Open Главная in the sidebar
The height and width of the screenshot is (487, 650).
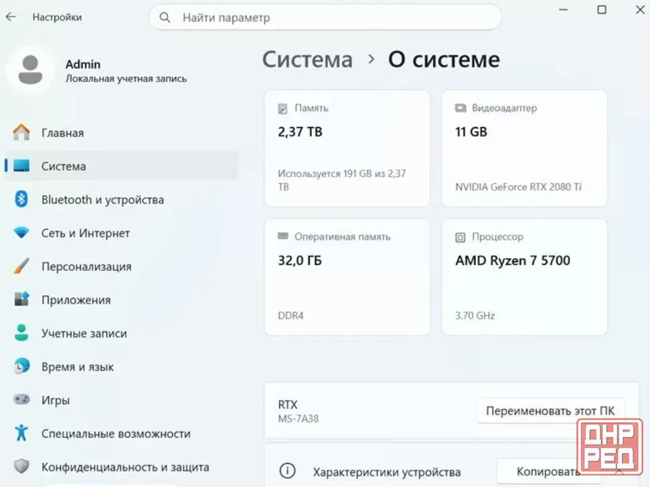pos(121,132)
